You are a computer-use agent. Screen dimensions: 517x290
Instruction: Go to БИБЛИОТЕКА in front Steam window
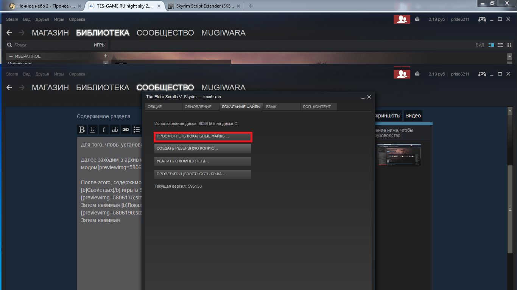[103, 88]
